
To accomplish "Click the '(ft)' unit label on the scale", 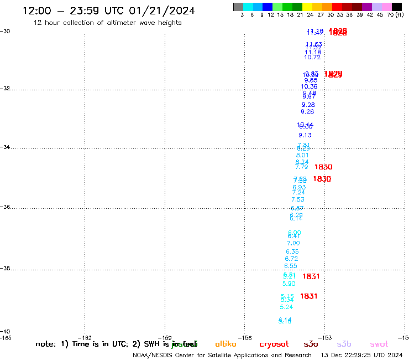I will (x=400, y=14).
